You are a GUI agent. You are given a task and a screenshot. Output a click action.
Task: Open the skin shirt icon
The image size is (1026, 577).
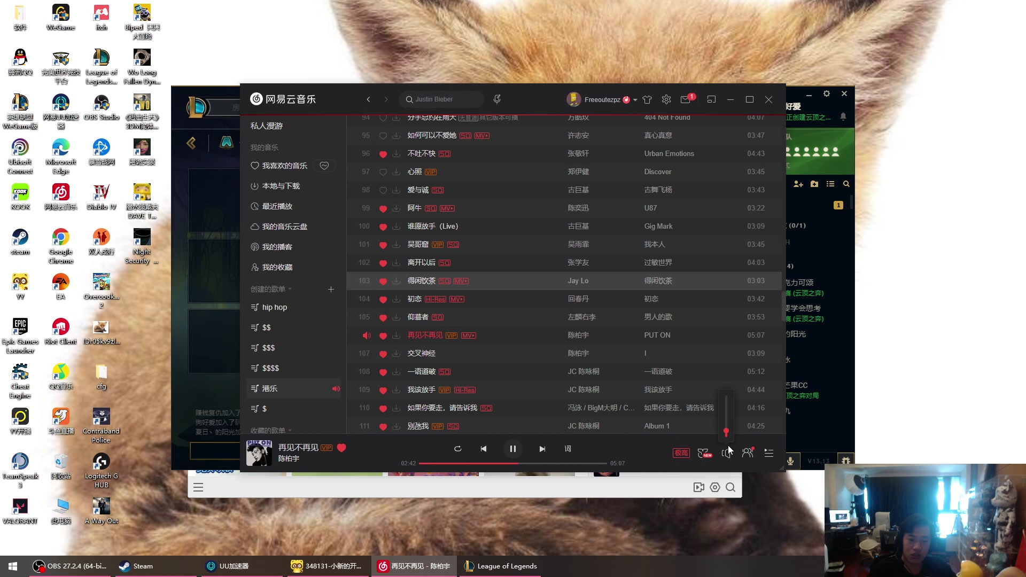(x=647, y=99)
